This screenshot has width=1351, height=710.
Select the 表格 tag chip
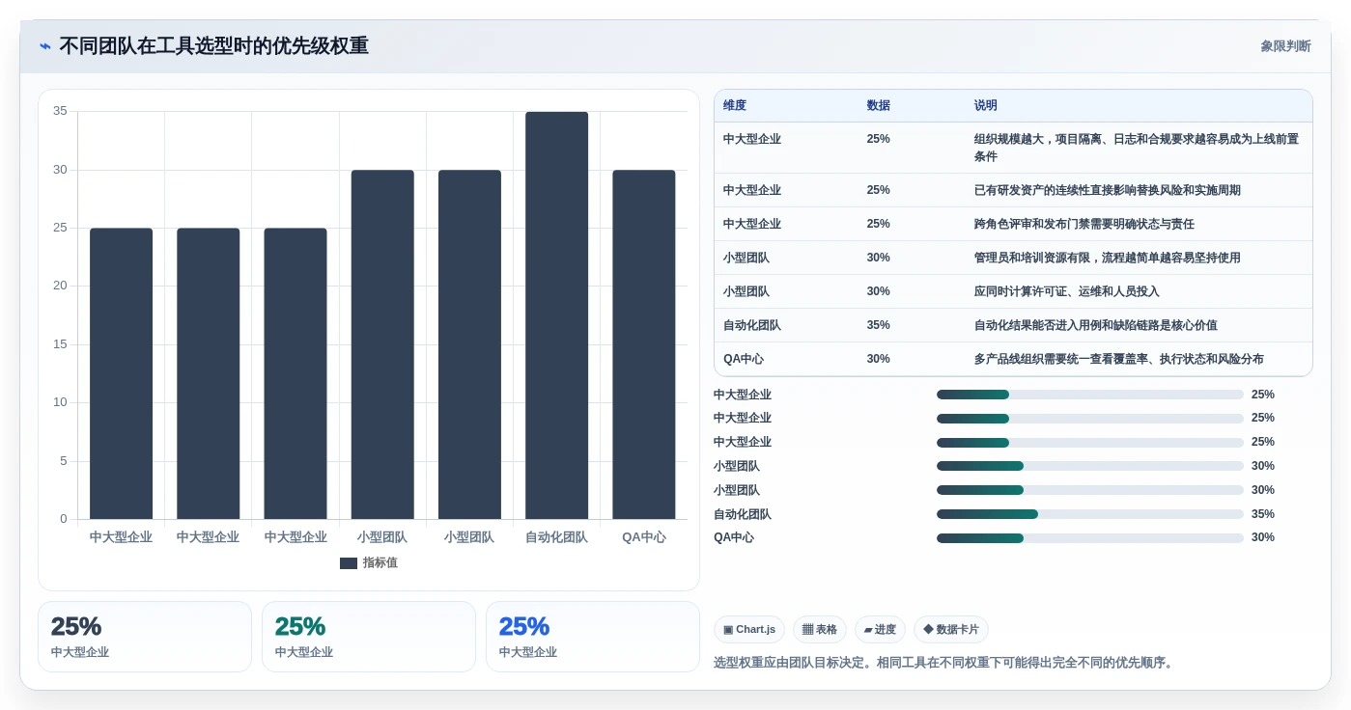click(820, 630)
